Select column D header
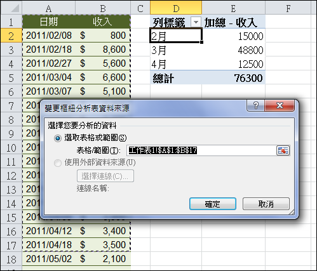This screenshot has width=317, height=271. [176, 8]
